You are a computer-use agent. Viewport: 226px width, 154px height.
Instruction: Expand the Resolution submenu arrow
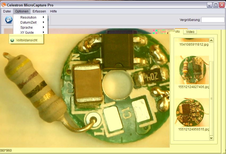[x=43, y=17]
